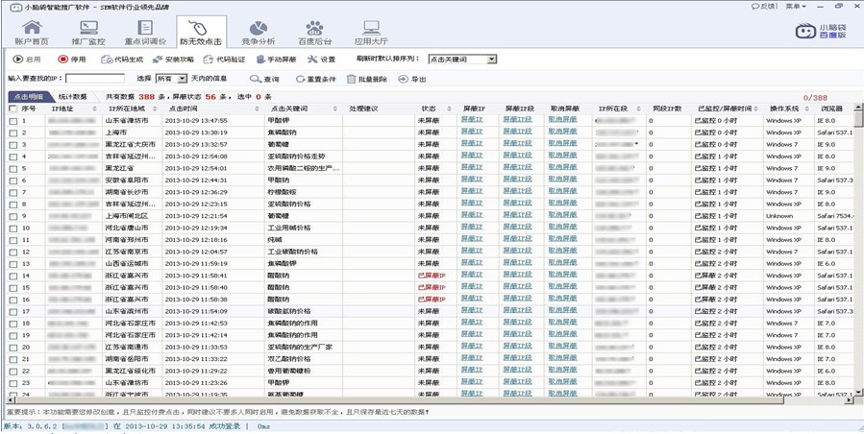Click the 停用 stop button
Viewport: 864px width, 434px height.
[x=71, y=60]
